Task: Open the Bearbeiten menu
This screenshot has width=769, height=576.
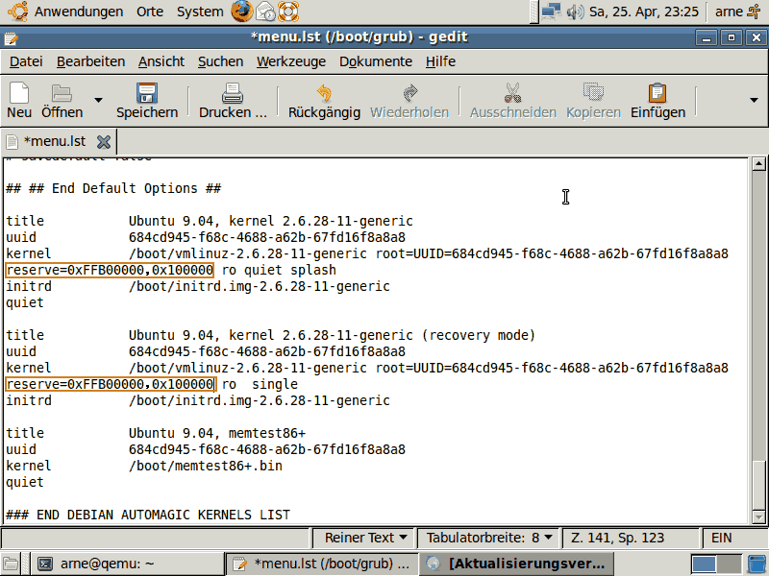Action: [x=90, y=61]
